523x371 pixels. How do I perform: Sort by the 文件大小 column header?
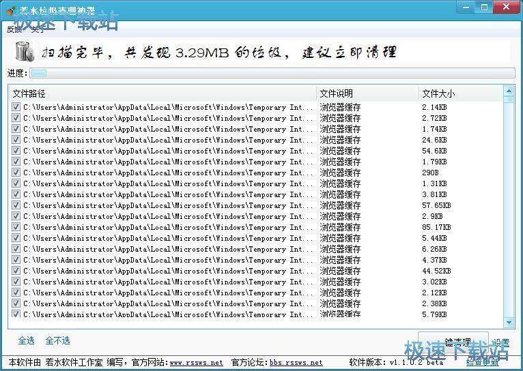(x=461, y=93)
